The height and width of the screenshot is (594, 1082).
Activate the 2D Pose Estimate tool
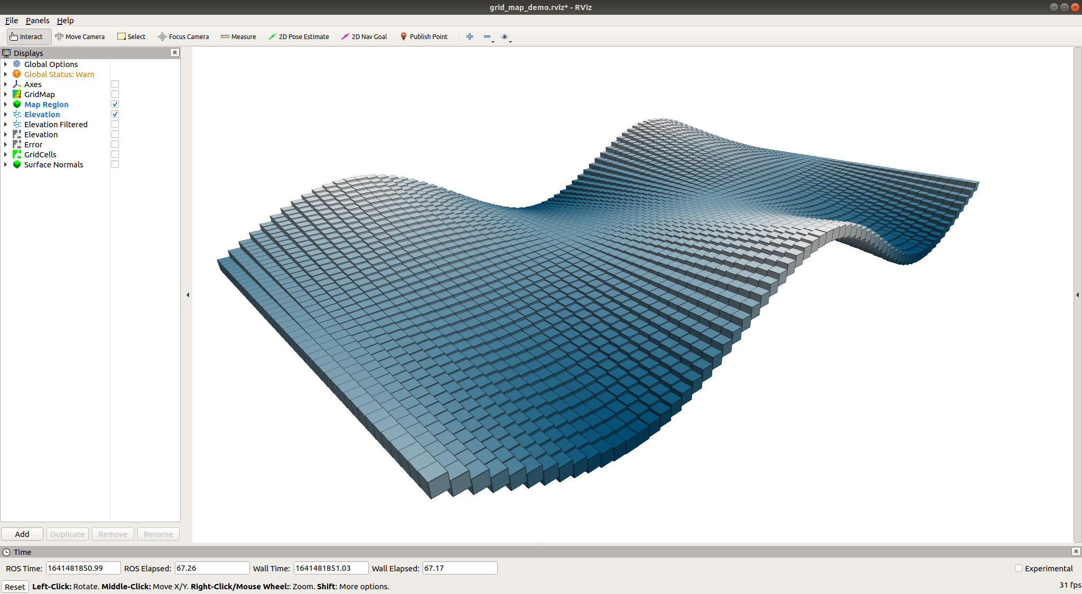click(299, 36)
